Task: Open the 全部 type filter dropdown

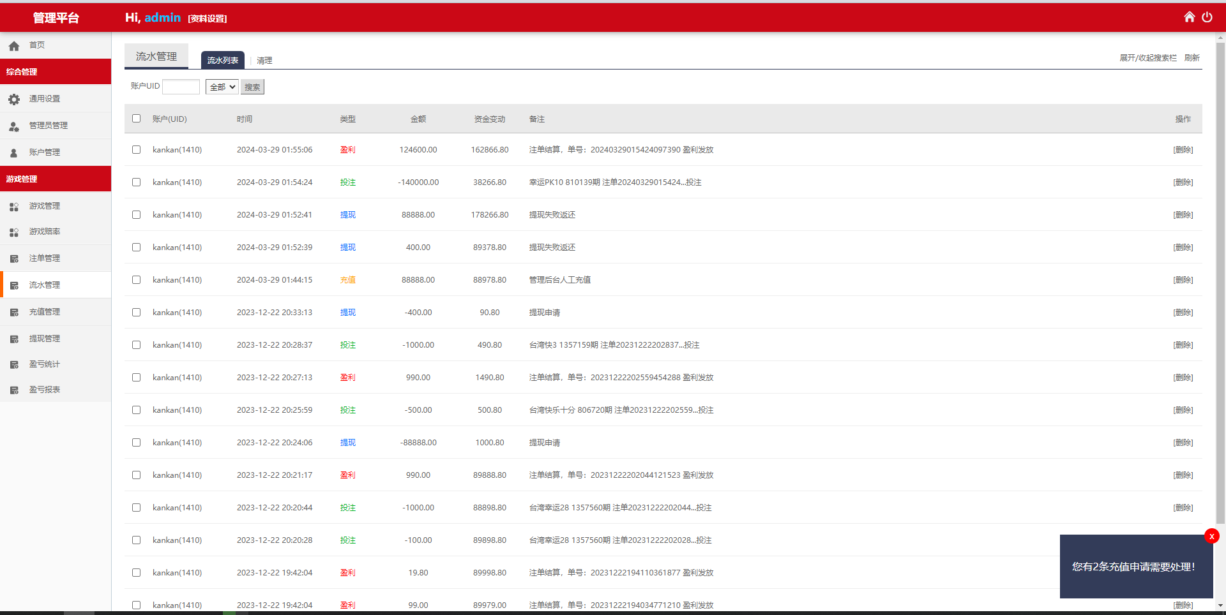Action: [222, 87]
